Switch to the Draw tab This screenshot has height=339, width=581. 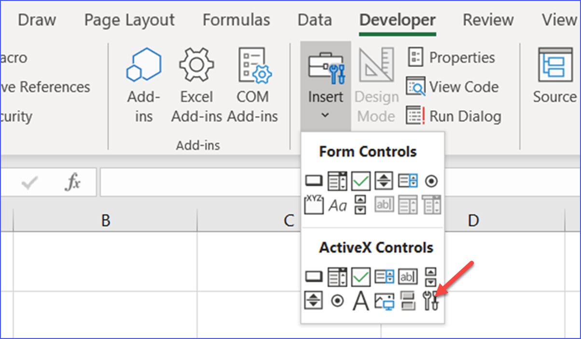(x=37, y=20)
